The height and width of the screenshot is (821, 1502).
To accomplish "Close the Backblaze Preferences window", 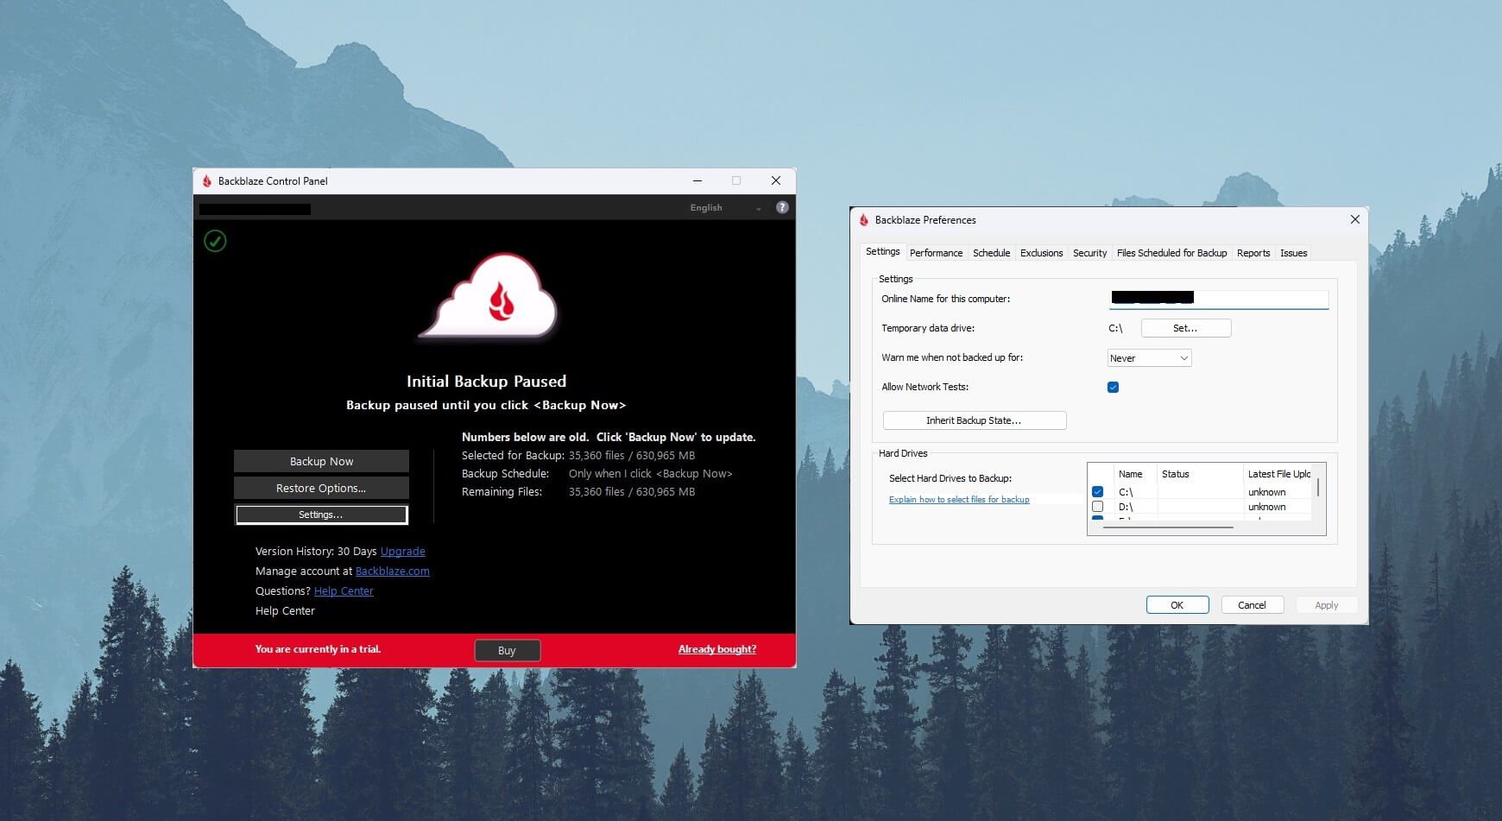I will [1354, 219].
